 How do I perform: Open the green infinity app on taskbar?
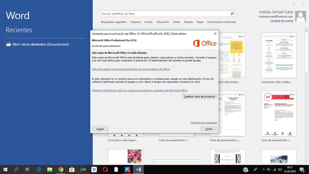tap(83, 170)
